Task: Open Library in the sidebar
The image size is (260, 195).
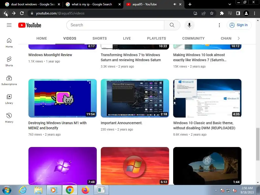Action: pyautogui.click(x=9, y=99)
